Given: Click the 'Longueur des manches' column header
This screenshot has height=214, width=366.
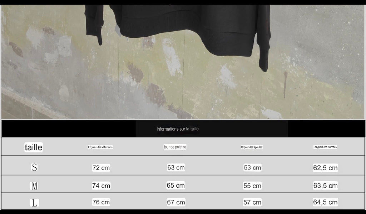Looking at the screenshot, I should [325, 147].
